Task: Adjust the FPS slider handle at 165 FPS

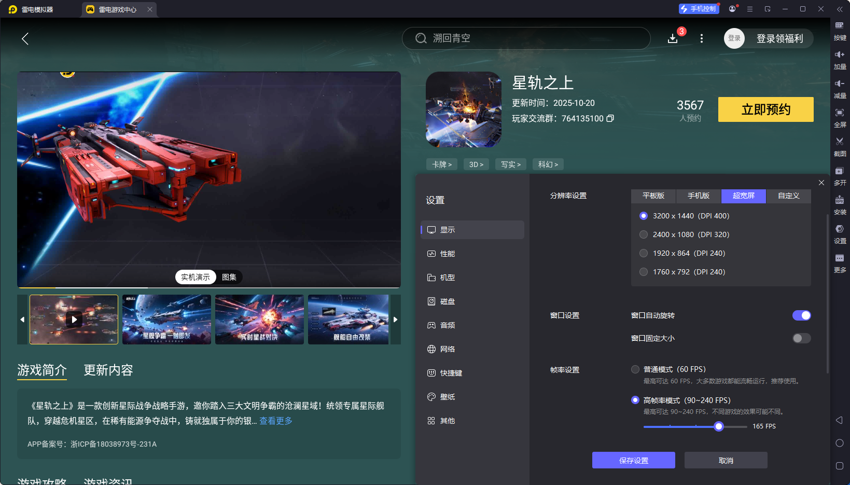Action: [719, 426]
